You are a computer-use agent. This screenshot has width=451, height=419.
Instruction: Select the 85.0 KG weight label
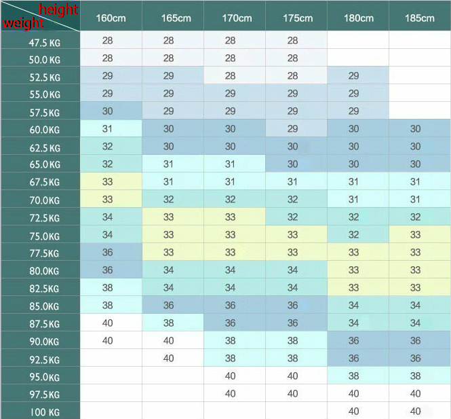[x=45, y=306]
